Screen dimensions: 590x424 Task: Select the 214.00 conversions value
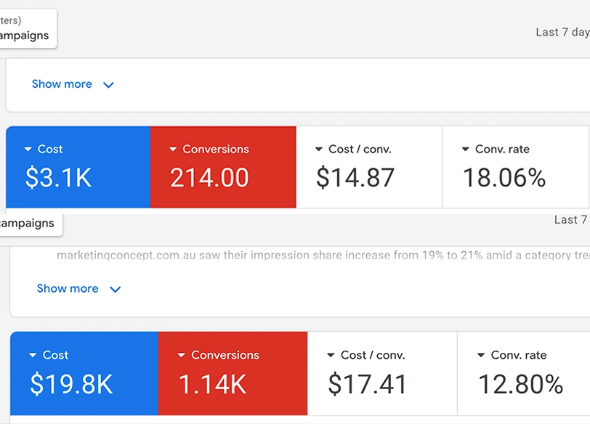click(209, 177)
